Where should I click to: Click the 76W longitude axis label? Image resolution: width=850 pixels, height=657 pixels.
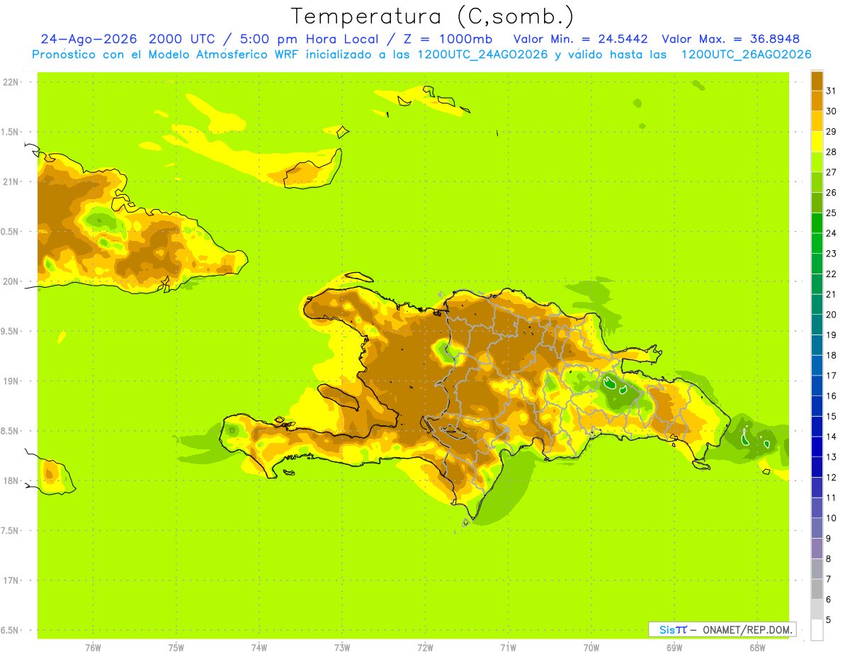[x=93, y=647]
